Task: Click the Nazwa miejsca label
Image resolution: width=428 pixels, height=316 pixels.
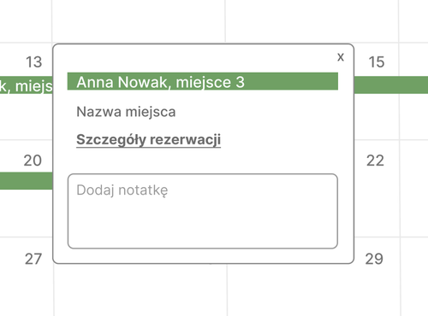Action: [x=126, y=112]
